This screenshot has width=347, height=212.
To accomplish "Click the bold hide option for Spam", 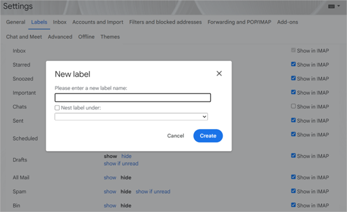I will (126, 191).
